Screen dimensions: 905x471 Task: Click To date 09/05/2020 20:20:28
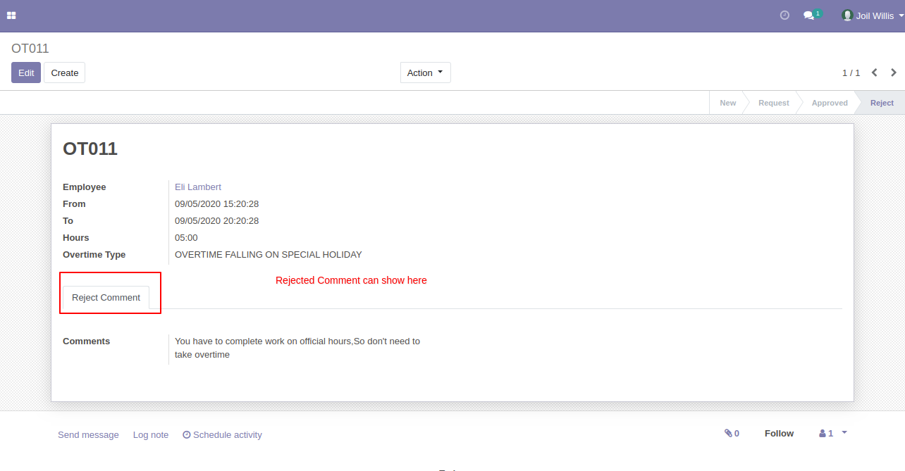(x=217, y=221)
